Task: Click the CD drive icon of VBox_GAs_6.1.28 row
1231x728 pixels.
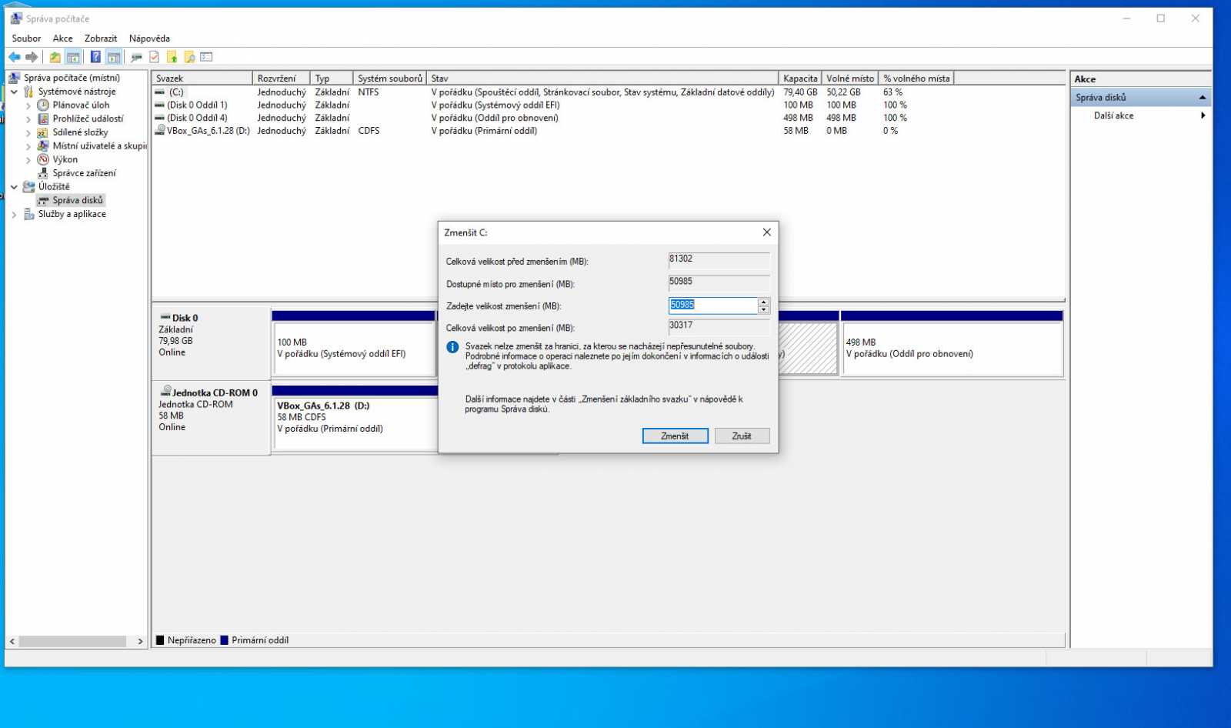Action: [159, 130]
